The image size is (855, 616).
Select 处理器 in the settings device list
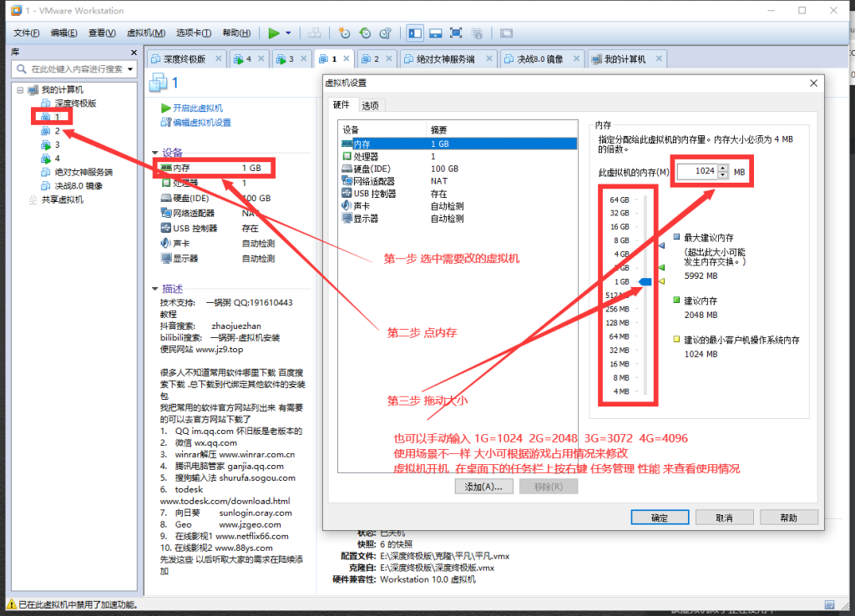(458, 156)
